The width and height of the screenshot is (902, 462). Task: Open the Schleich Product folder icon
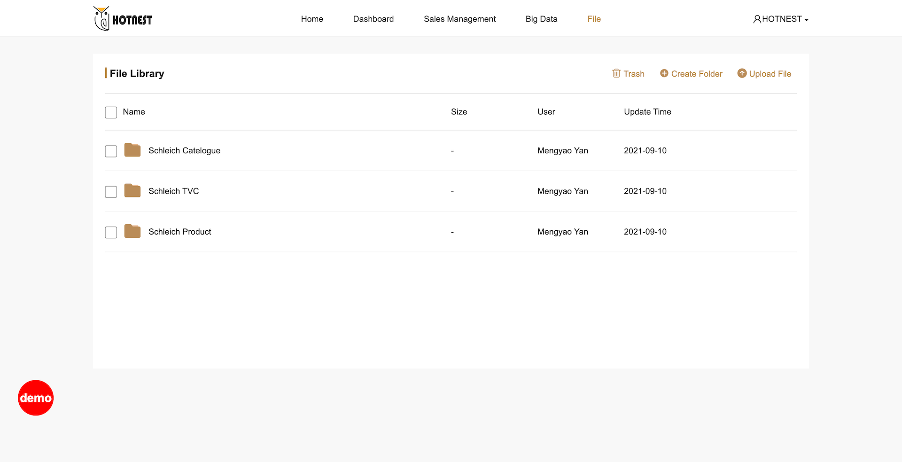[x=132, y=231]
